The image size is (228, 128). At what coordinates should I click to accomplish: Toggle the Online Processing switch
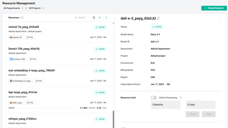pyautogui.click(x=154, y=98)
